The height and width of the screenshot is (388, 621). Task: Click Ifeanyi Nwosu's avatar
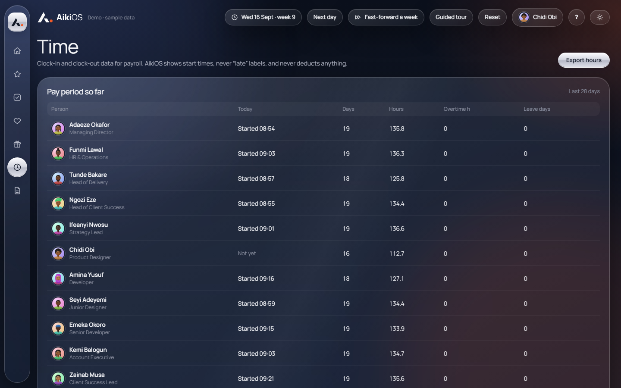click(x=58, y=228)
